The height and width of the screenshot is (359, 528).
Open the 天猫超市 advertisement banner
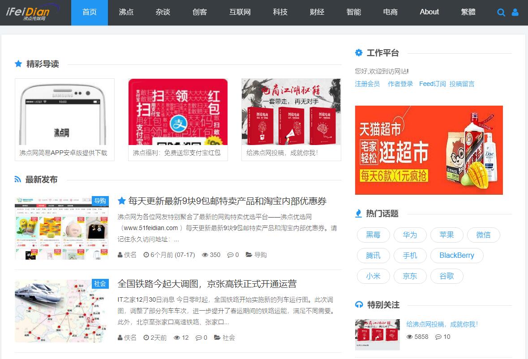429,150
